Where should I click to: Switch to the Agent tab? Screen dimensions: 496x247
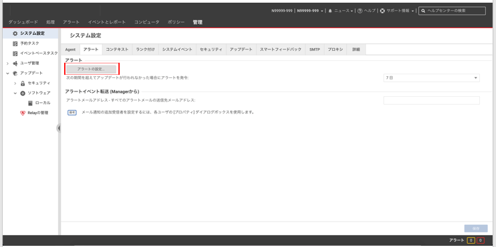70,49
